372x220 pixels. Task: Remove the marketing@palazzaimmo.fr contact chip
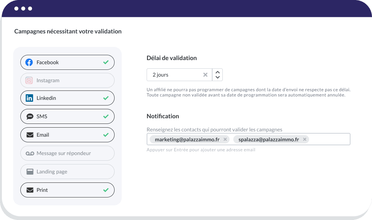click(225, 139)
